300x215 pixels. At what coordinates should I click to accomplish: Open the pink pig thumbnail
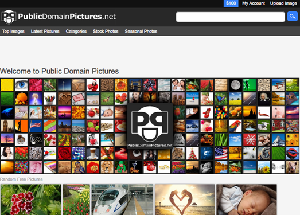pyautogui.click(x=293, y=167)
